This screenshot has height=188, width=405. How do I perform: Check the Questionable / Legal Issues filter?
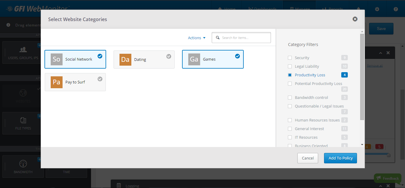pyautogui.click(x=290, y=106)
